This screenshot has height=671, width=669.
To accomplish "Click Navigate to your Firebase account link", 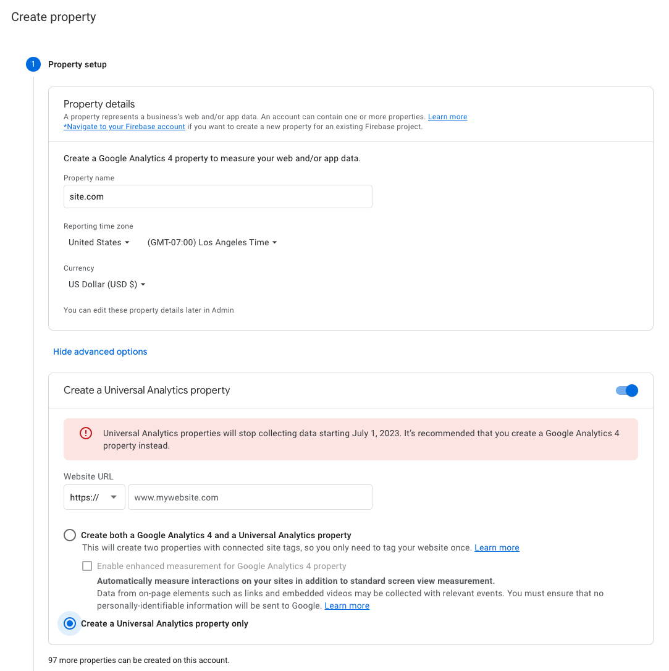I will coord(124,127).
